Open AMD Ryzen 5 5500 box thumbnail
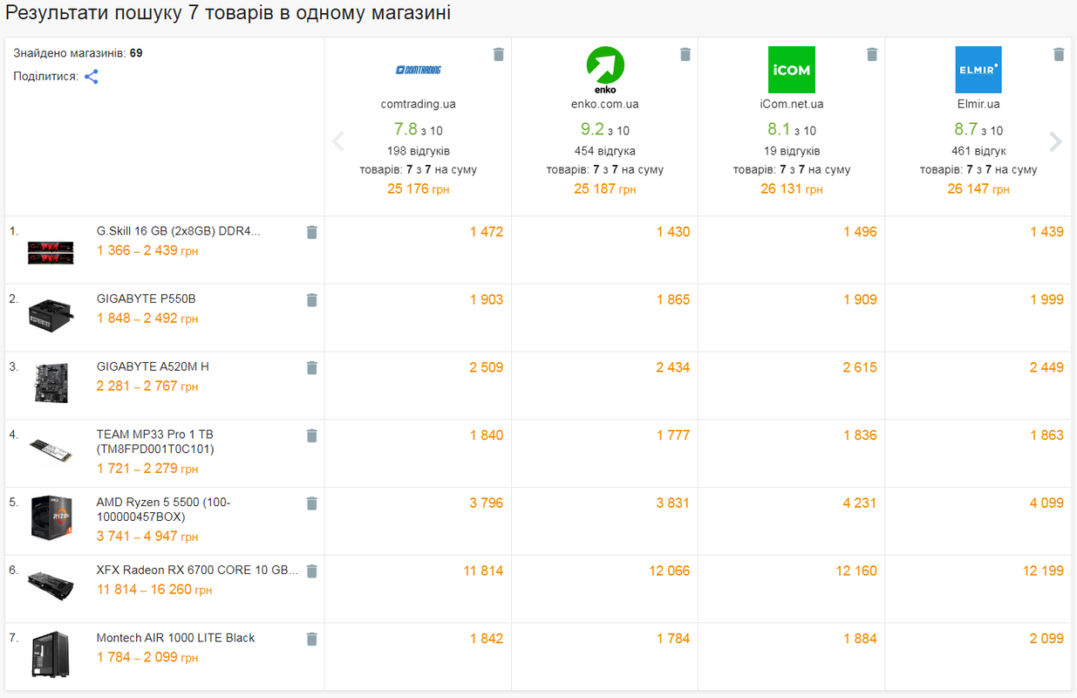 pos(51,517)
